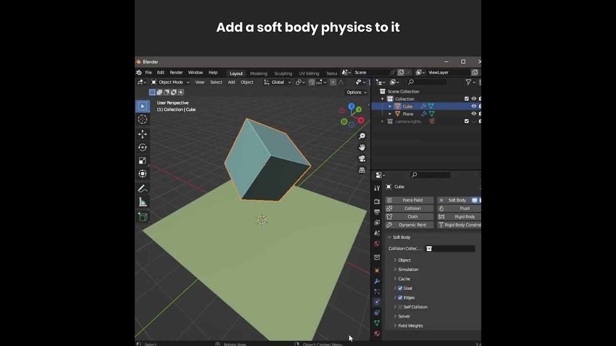Toggle camera-lights collection checkbox
This screenshot has width=616, height=346.
(x=466, y=121)
